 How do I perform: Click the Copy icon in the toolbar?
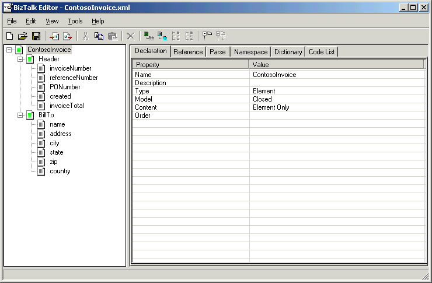[x=99, y=36]
